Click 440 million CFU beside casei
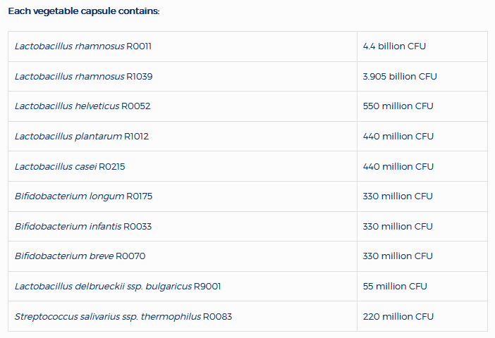The image size is (495, 338). pyautogui.click(x=398, y=166)
